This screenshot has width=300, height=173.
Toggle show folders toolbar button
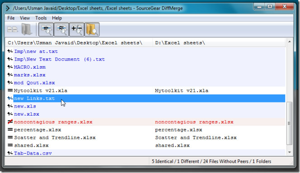[92, 29]
